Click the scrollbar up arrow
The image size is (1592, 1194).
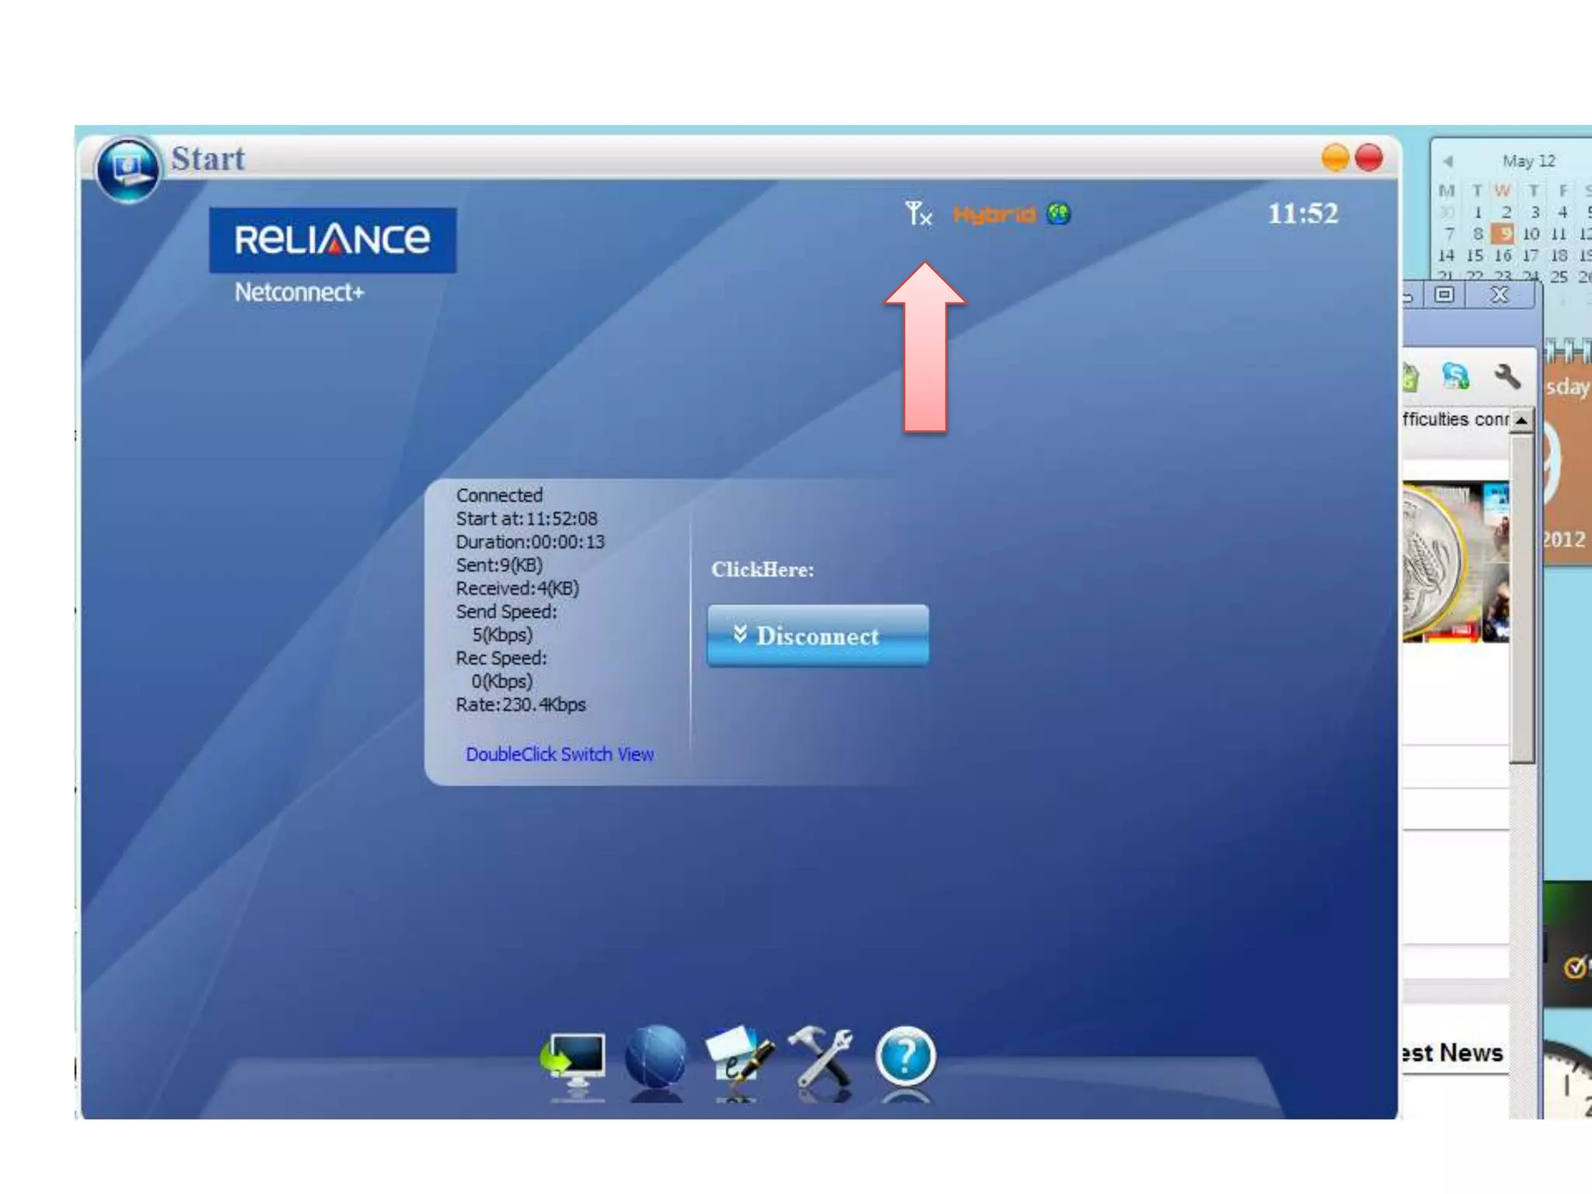(1521, 421)
